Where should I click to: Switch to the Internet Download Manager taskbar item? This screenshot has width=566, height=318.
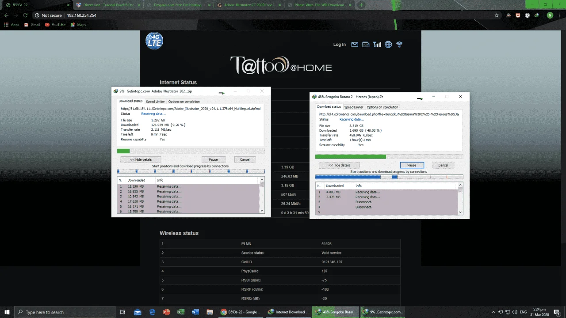pyautogui.click(x=288, y=312)
